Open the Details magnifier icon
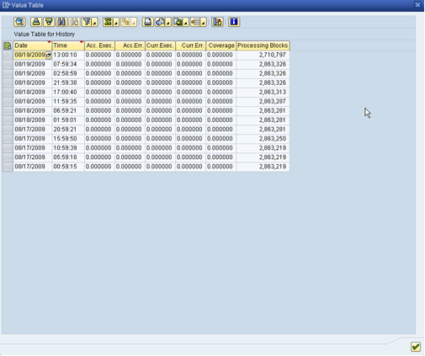The width and height of the screenshot is (425, 356). (x=19, y=22)
